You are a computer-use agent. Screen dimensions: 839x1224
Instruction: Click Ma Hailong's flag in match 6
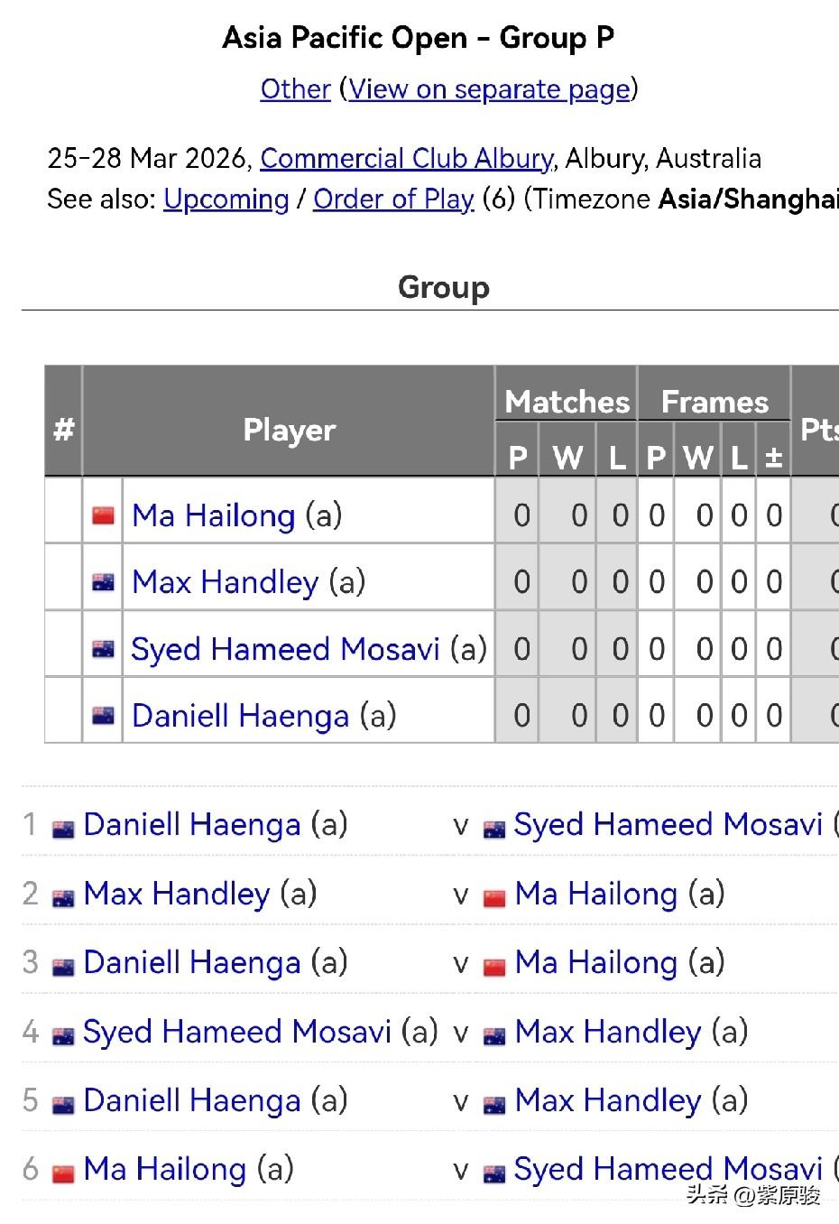click(63, 1173)
